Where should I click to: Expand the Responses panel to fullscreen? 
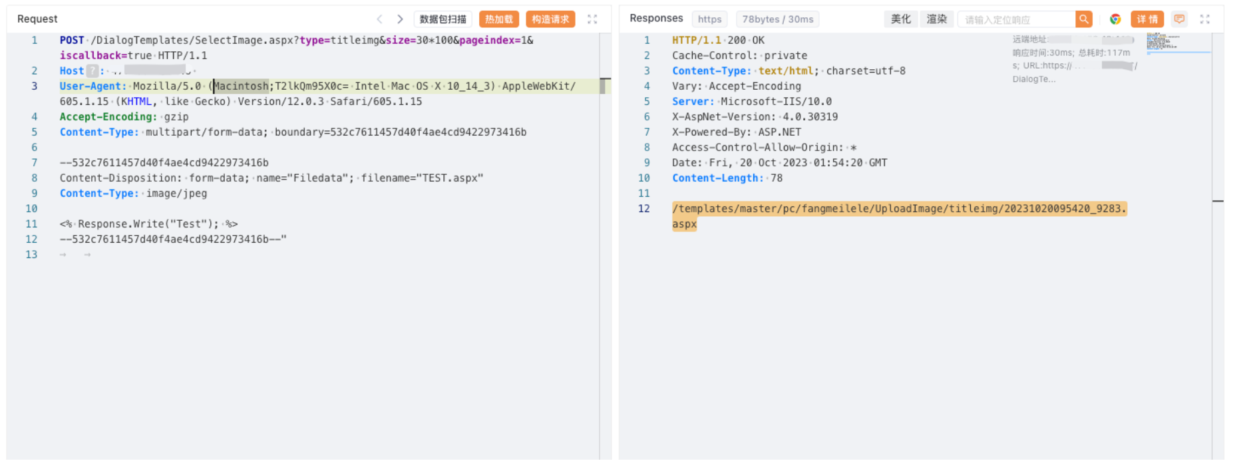click(1205, 19)
